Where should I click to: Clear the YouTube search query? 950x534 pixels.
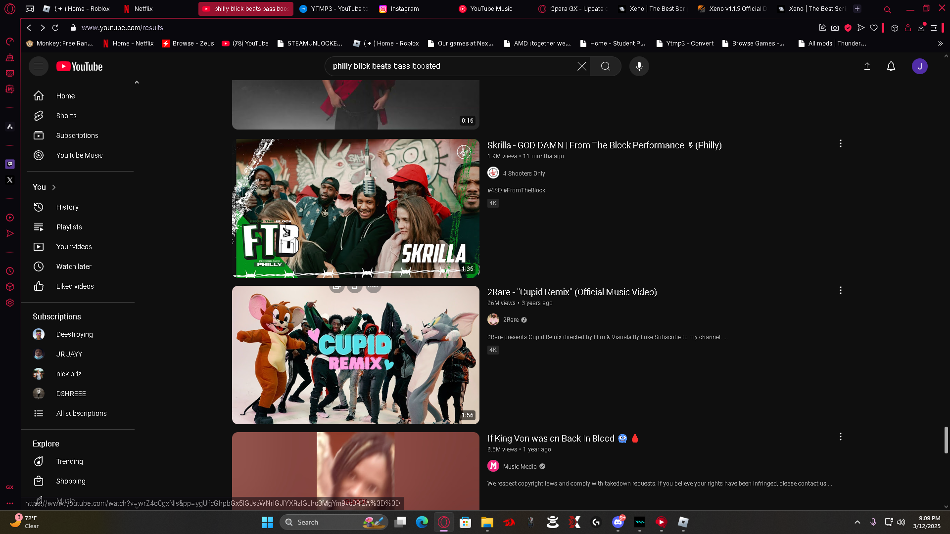(582, 66)
